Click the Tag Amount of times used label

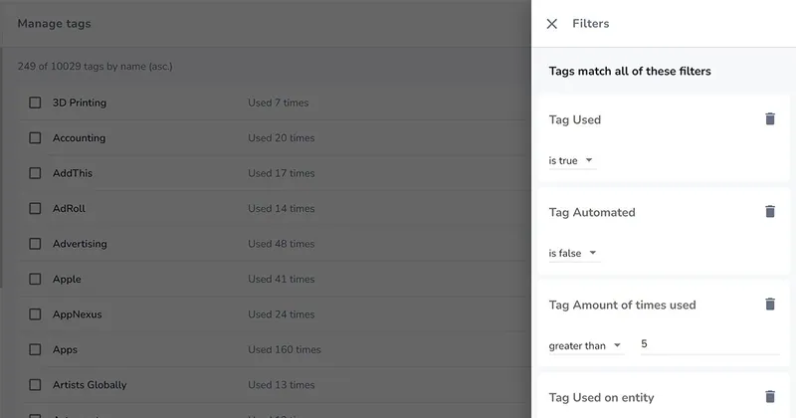pos(623,305)
